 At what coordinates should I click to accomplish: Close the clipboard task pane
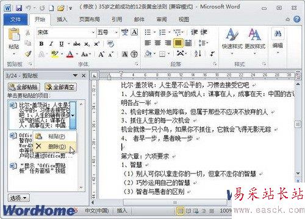click(84, 75)
